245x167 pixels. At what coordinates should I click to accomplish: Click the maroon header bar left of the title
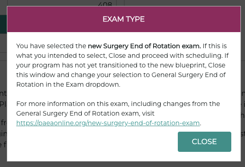pyautogui.click(x=55, y=19)
